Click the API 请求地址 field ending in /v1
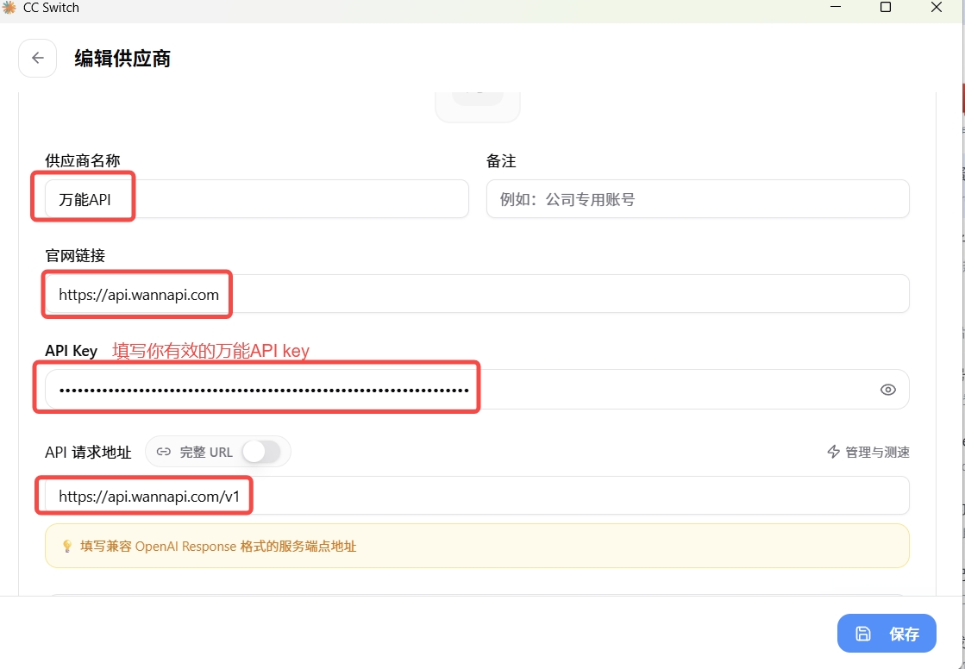Screen dimensions: 965x669 [477, 496]
